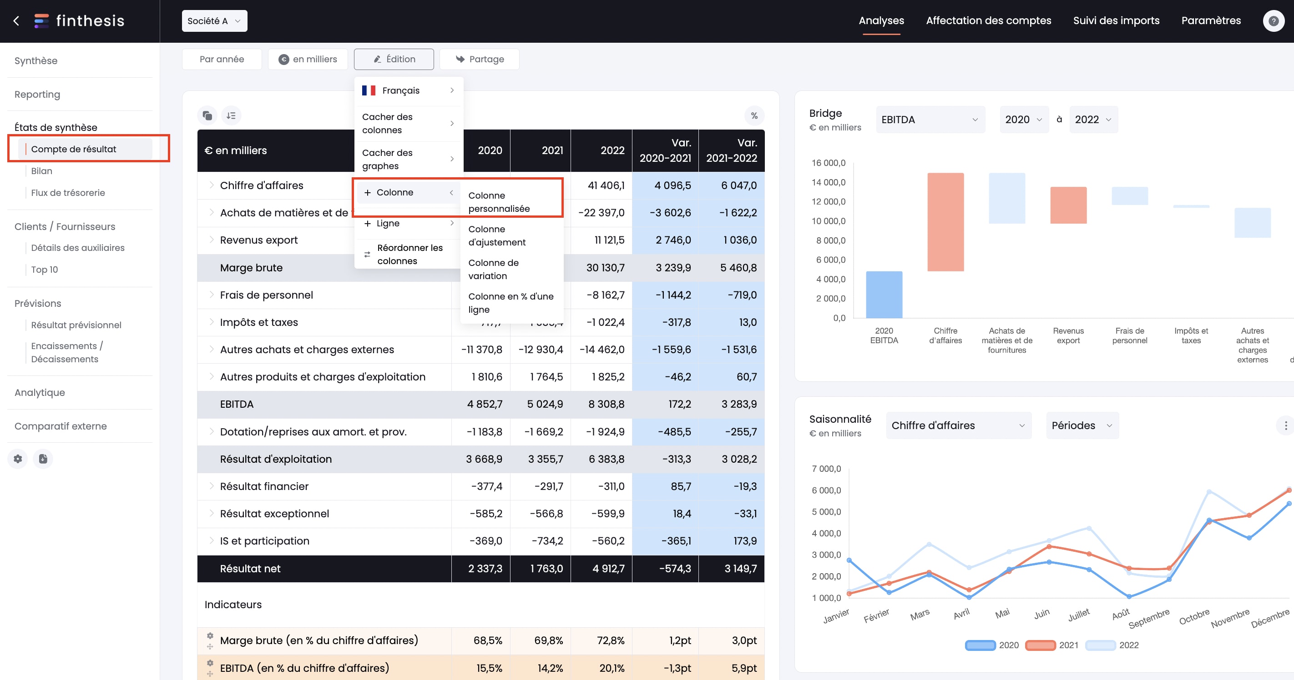Open the Société A company dropdown
The width and height of the screenshot is (1294, 680).
[x=214, y=20]
